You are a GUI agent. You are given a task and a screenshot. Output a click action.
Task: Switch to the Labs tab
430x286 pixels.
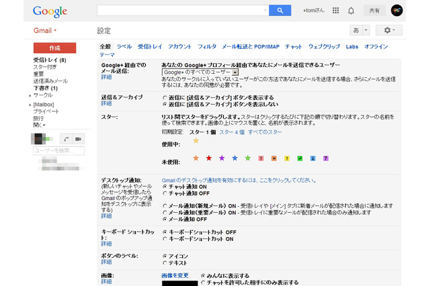pyautogui.click(x=352, y=46)
